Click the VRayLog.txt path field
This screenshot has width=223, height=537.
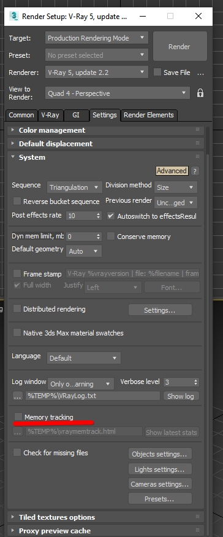[93, 396]
